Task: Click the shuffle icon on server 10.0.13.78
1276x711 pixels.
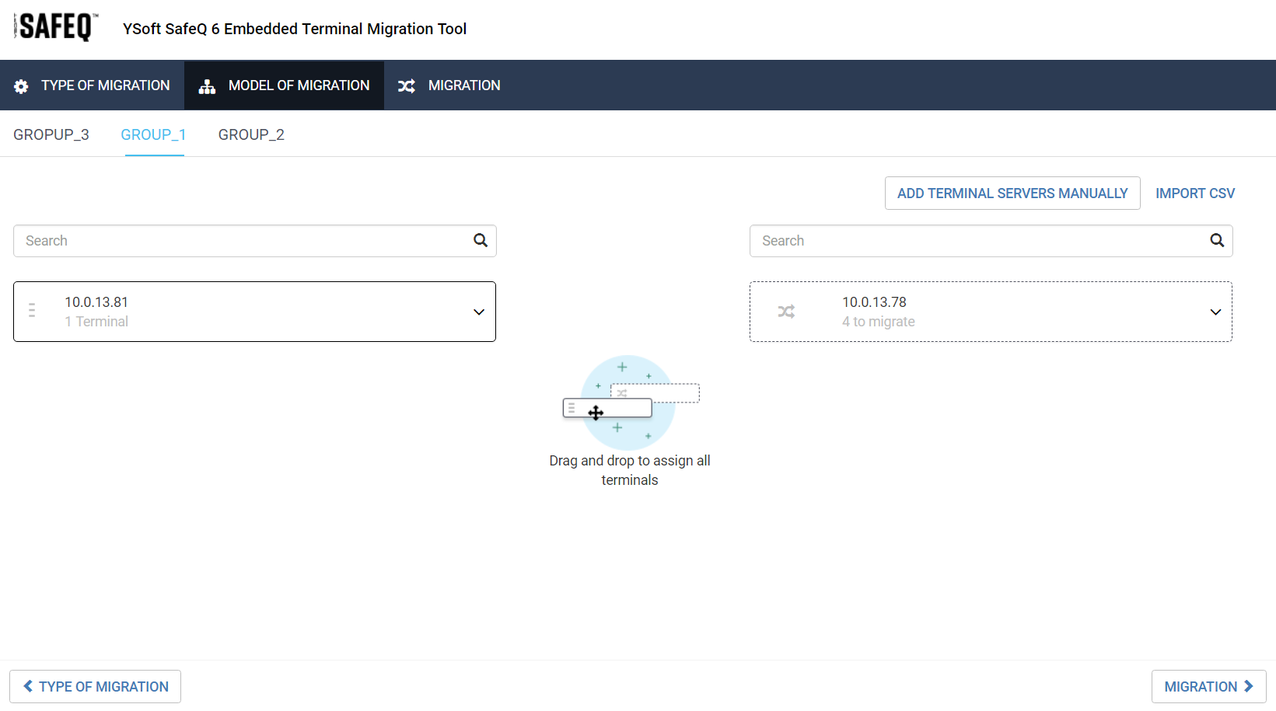Action: (786, 312)
